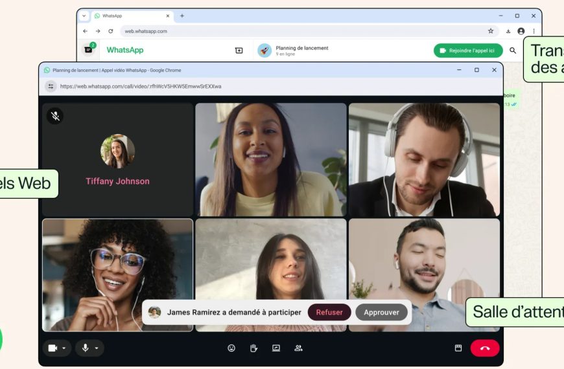Open site information icon in call window
Image resolution: width=564 pixels, height=369 pixels.
tap(51, 86)
